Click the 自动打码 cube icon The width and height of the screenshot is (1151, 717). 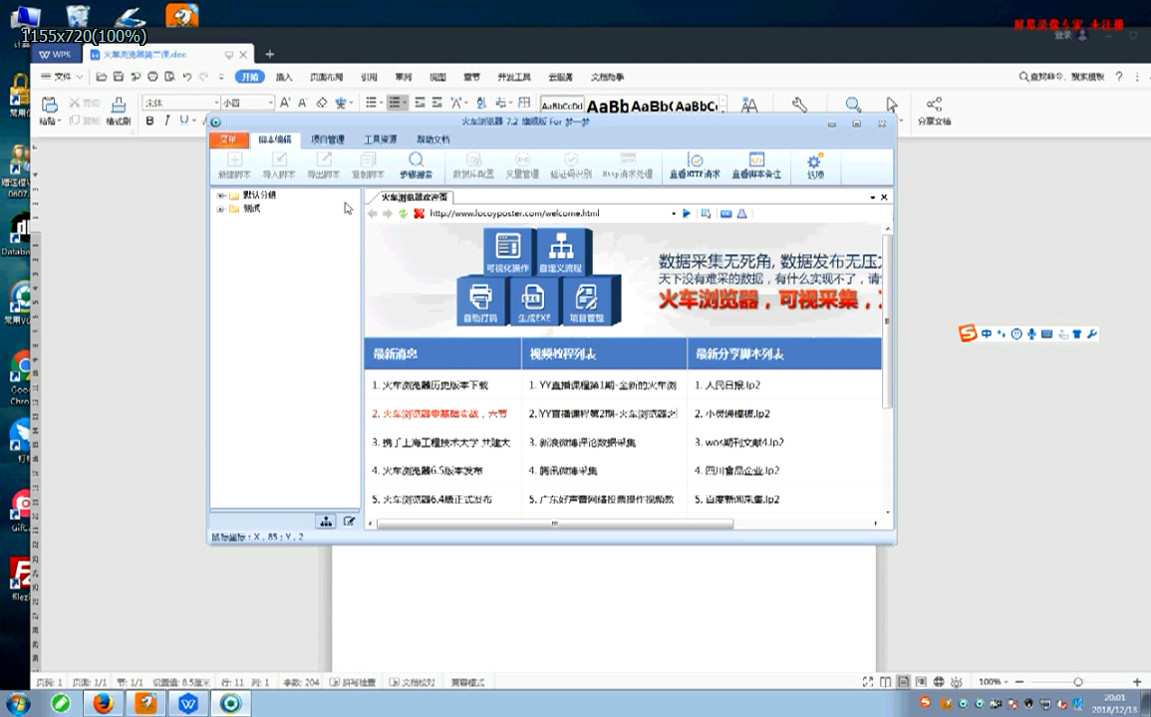[x=480, y=301]
